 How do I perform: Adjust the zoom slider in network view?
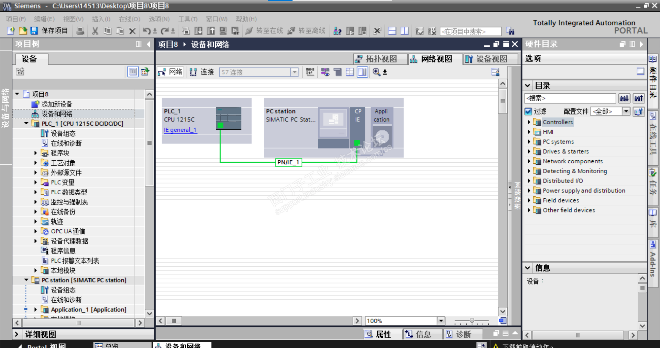[x=472, y=321]
